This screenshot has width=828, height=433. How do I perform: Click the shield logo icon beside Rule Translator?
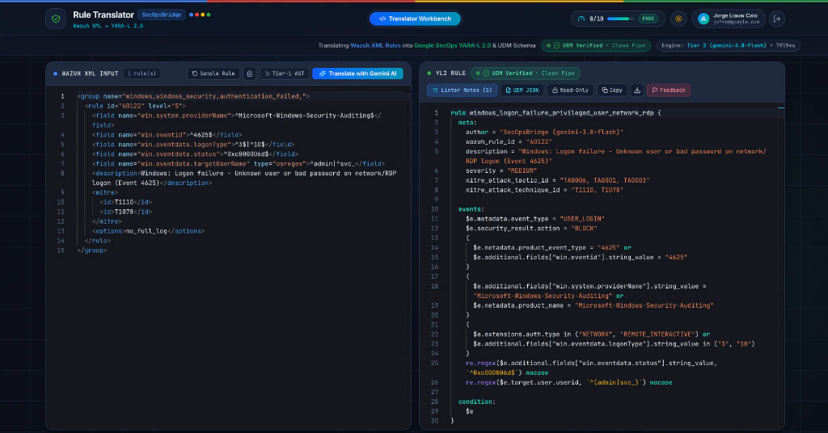[x=56, y=19]
